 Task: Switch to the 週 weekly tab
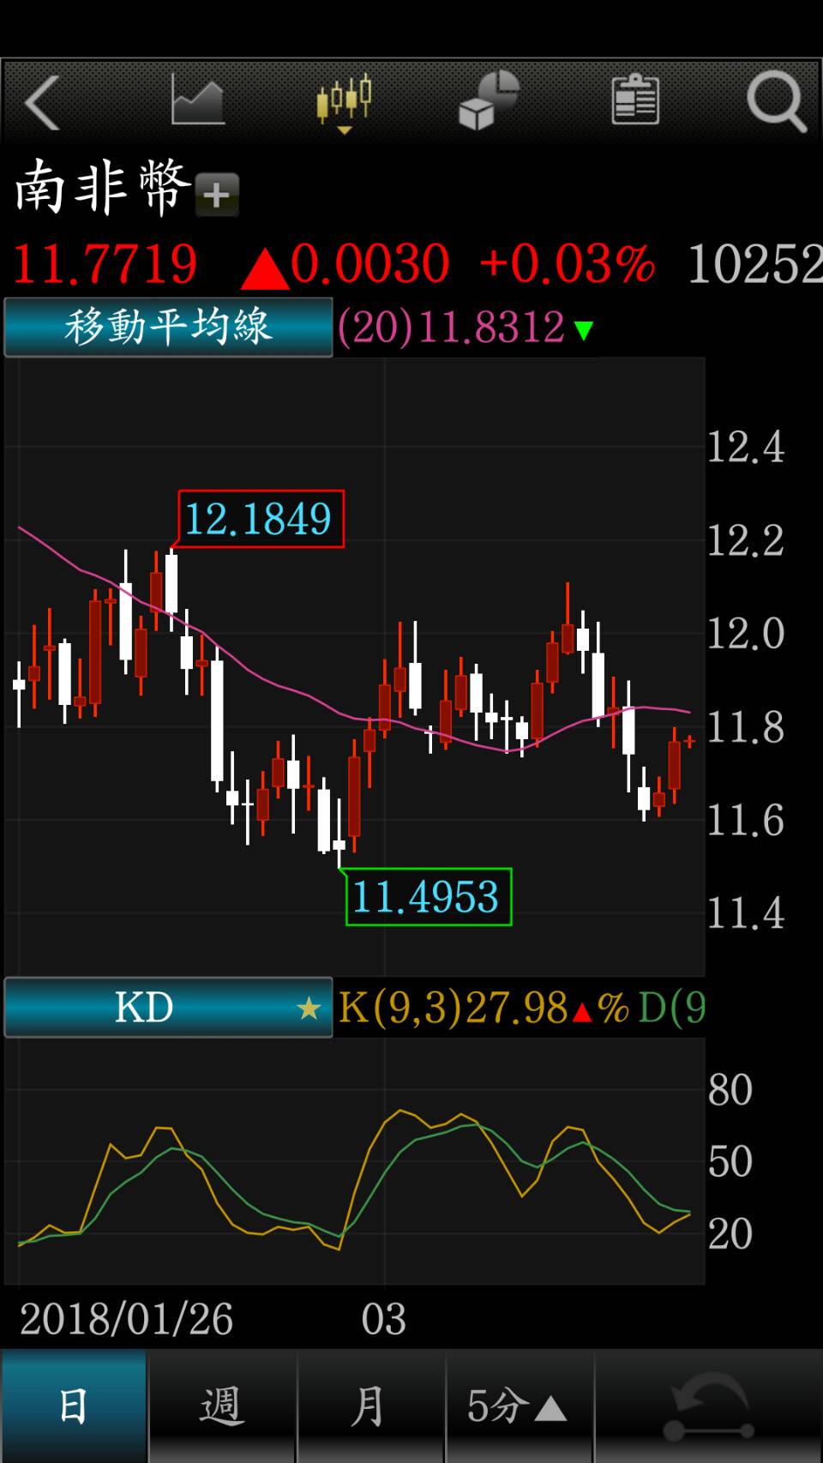pyautogui.click(x=222, y=1406)
